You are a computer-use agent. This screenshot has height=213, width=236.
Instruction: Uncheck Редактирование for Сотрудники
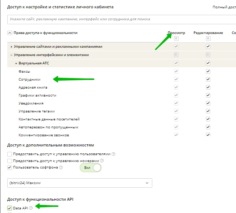(208, 79)
